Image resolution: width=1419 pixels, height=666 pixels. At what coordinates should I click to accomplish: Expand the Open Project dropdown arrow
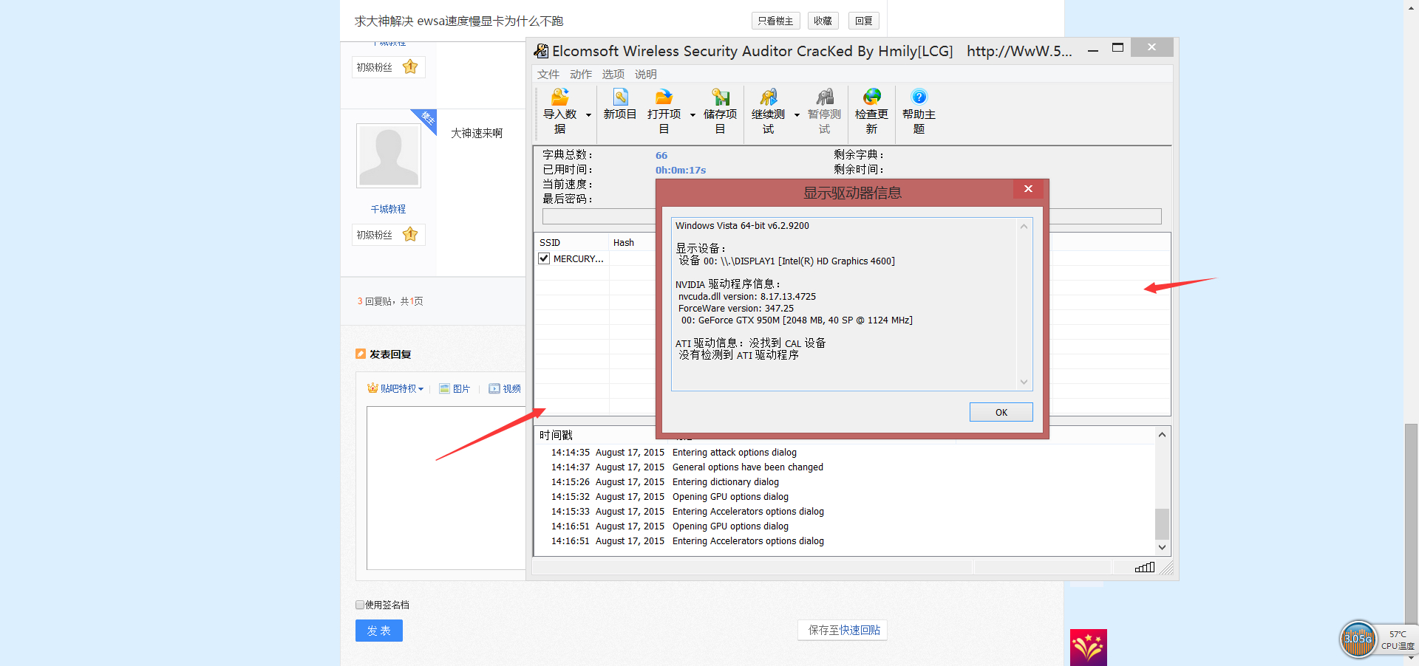693,114
